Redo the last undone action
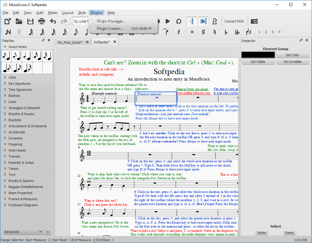 [x=64, y=21]
